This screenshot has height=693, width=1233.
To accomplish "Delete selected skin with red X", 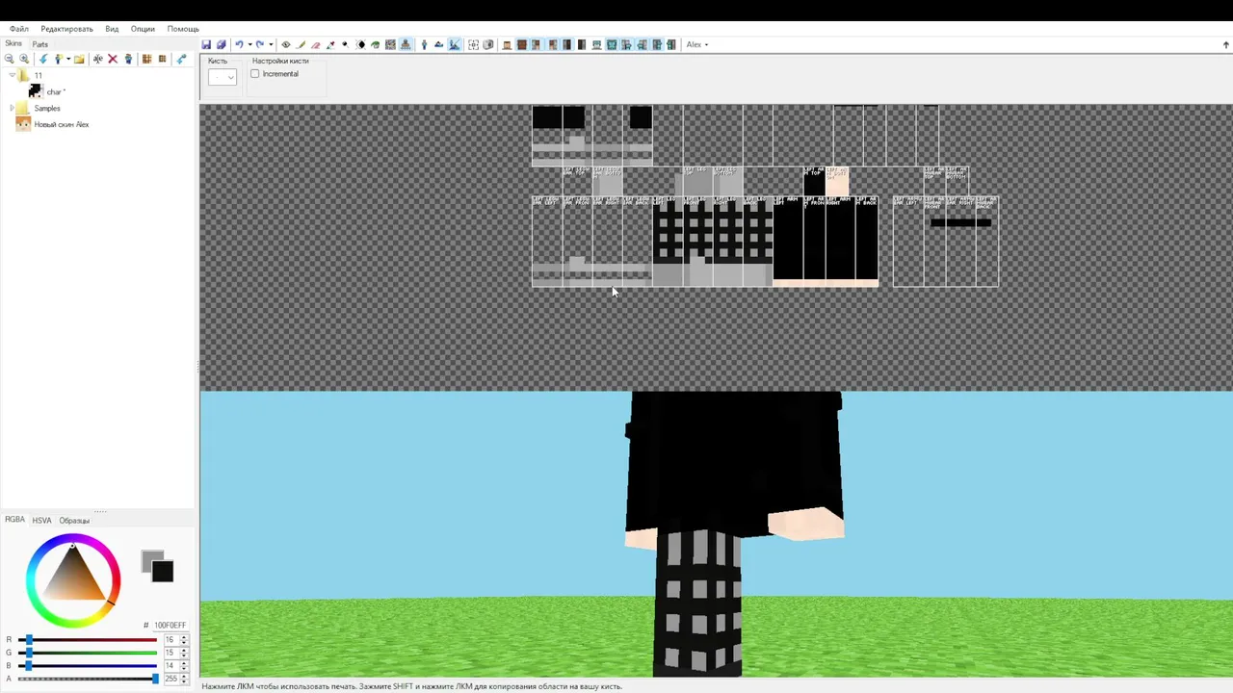I will pos(113,59).
